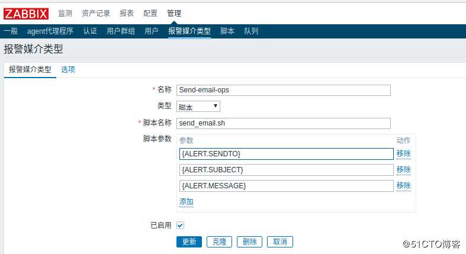Click the ZABBIX logo

pyautogui.click(x=27, y=13)
